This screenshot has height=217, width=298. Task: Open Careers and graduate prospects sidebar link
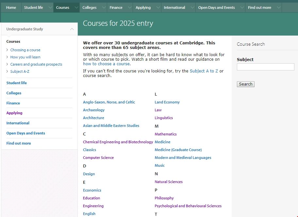[36, 64]
